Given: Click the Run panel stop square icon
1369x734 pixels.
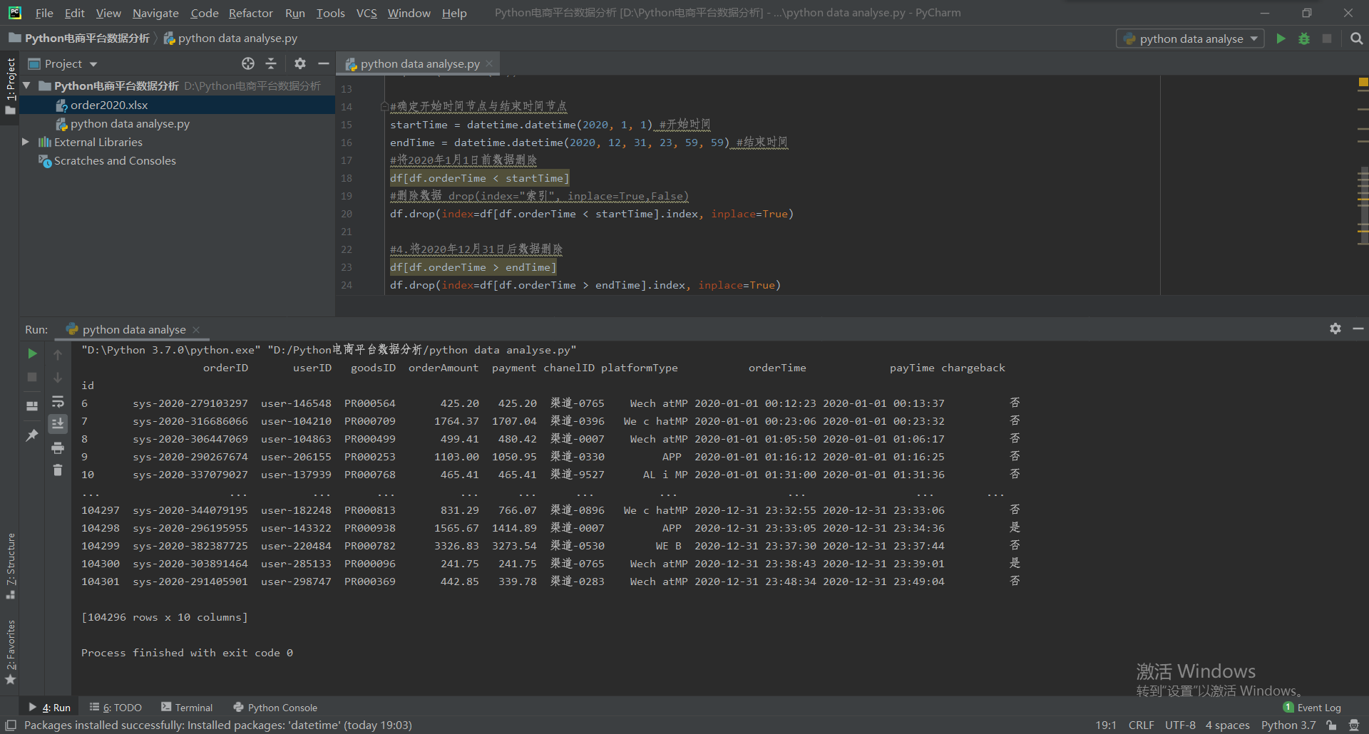Looking at the screenshot, I should (x=32, y=377).
